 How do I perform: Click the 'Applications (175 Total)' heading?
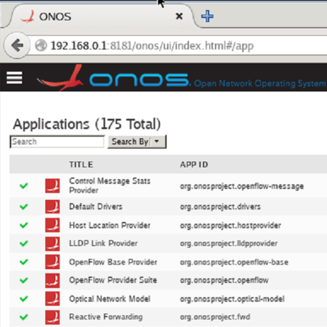[x=87, y=124]
